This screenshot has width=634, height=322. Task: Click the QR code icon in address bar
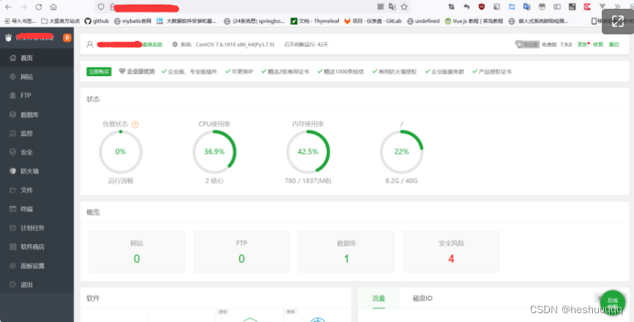pos(381,7)
